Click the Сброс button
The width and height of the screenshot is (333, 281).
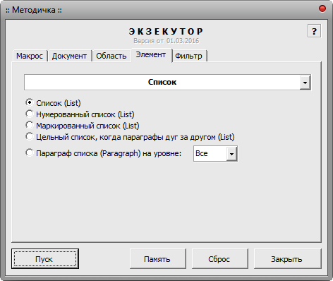219,259
